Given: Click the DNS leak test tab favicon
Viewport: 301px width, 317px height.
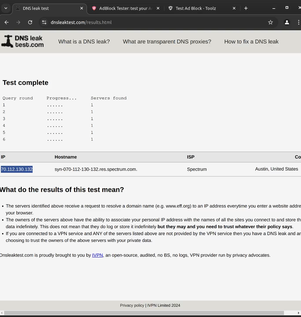Looking at the screenshot, I should point(18,8).
